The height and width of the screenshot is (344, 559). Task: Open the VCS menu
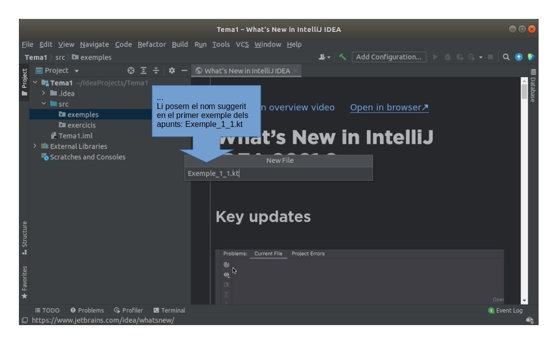click(242, 45)
